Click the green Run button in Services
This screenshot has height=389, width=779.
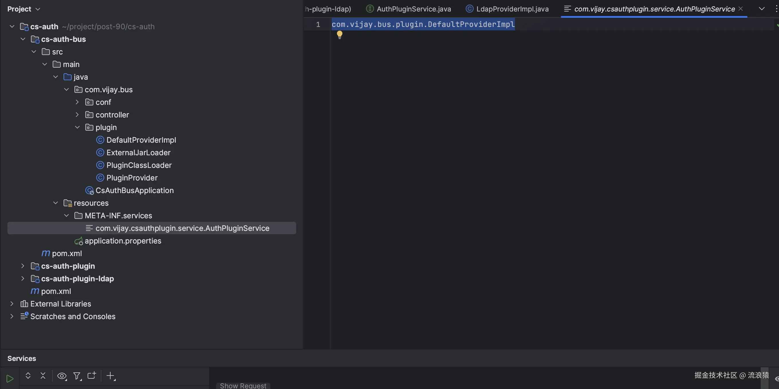(10, 378)
